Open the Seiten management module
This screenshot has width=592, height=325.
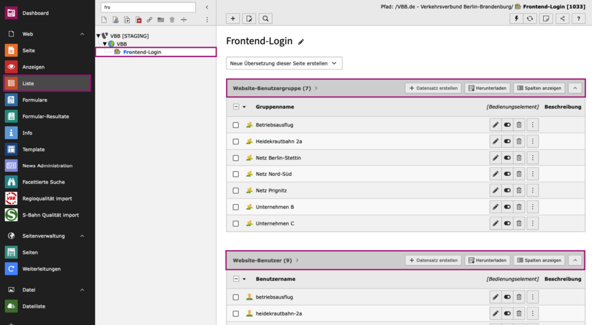[47, 253]
